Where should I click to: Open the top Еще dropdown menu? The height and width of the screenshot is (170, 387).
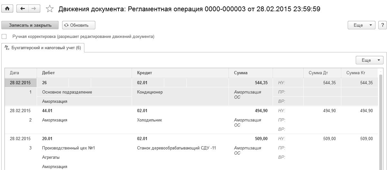tap(361, 25)
